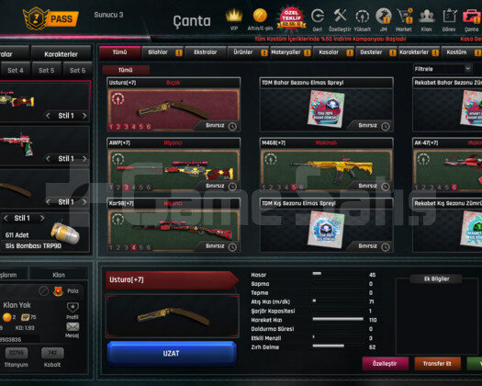This screenshot has width=482, height=386.
Task: Click the pink Özelleştir button
Action: pos(385,364)
